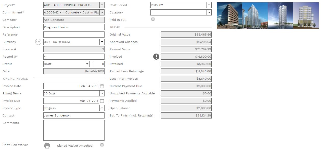Open the Invoice Type dropdown

102,108
